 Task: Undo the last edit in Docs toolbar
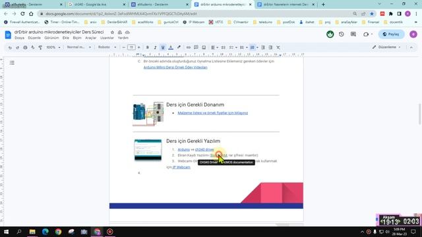[x=10, y=47]
